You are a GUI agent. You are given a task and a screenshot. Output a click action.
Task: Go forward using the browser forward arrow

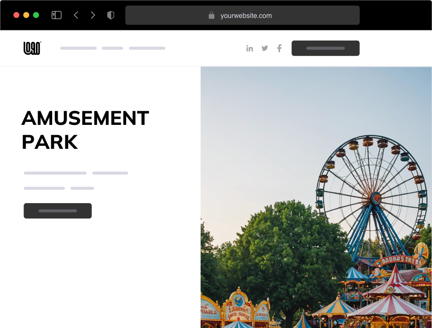[x=93, y=15]
